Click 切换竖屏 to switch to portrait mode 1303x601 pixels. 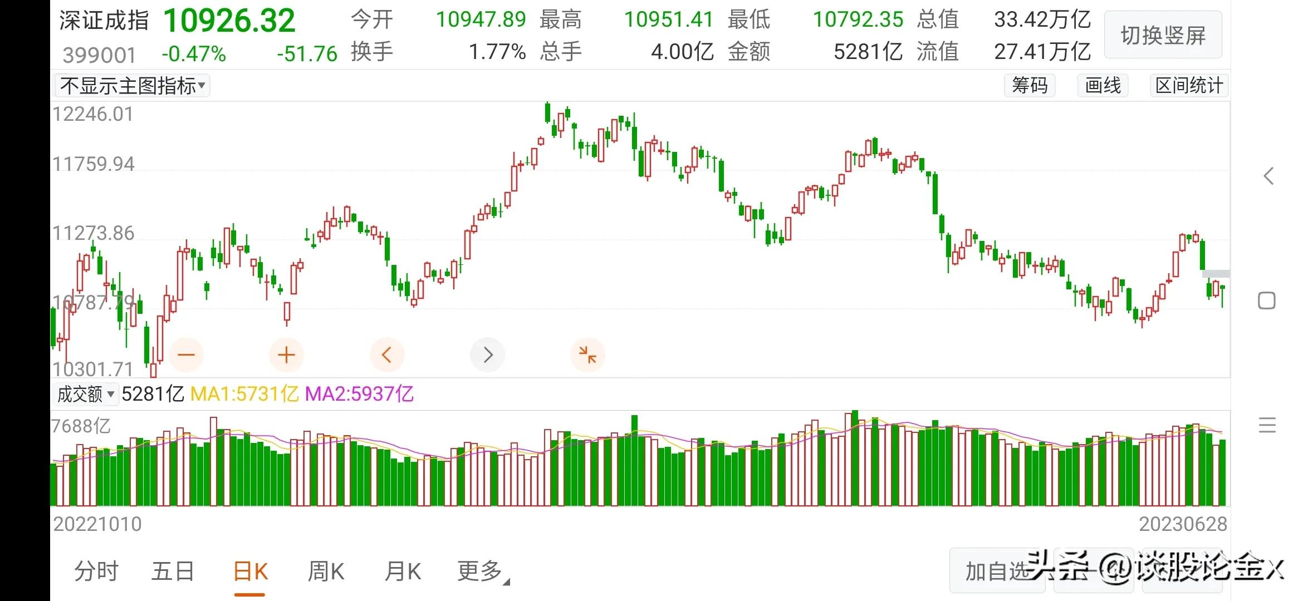1163,35
